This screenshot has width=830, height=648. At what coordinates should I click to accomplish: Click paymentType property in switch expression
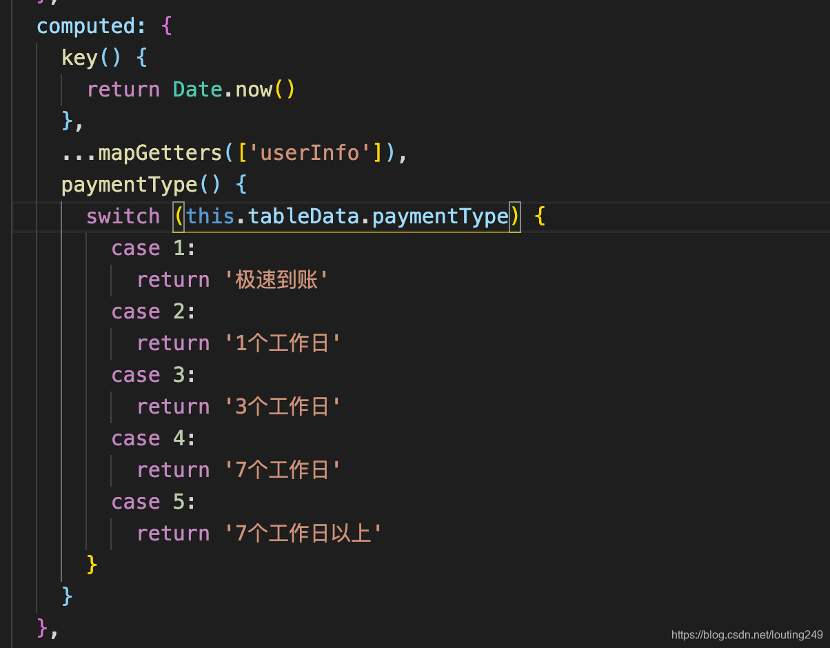(440, 216)
